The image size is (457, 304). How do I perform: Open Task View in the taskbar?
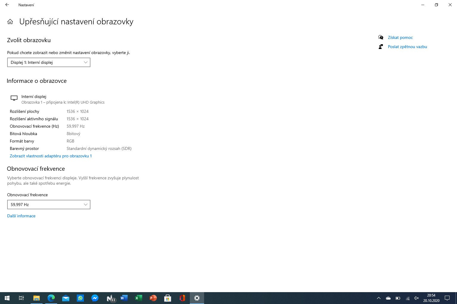pyautogui.click(x=21, y=298)
